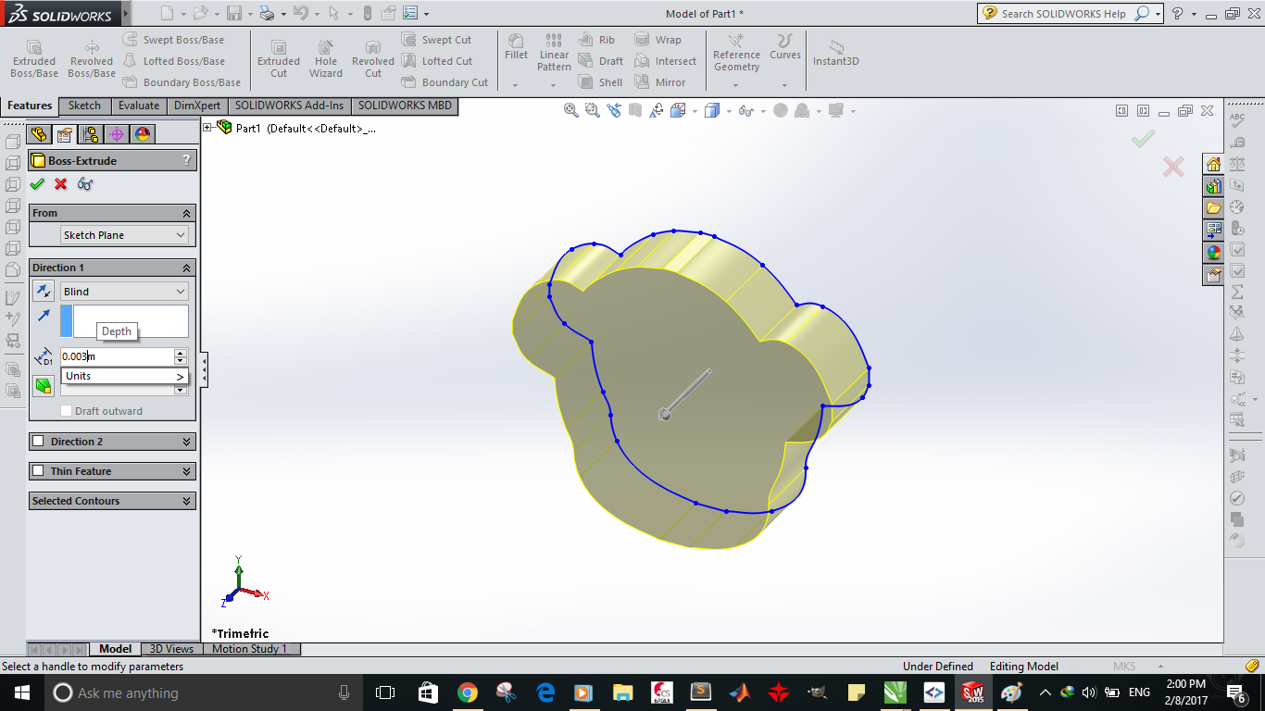The image size is (1265, 711).
Task: Click the Swept Boss/Base button
Action: (174, 40)
